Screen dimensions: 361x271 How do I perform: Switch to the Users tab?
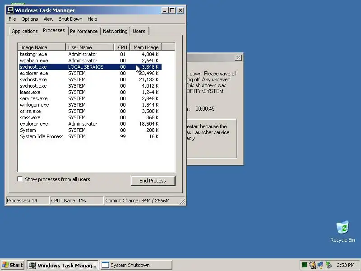coord(139,31)
